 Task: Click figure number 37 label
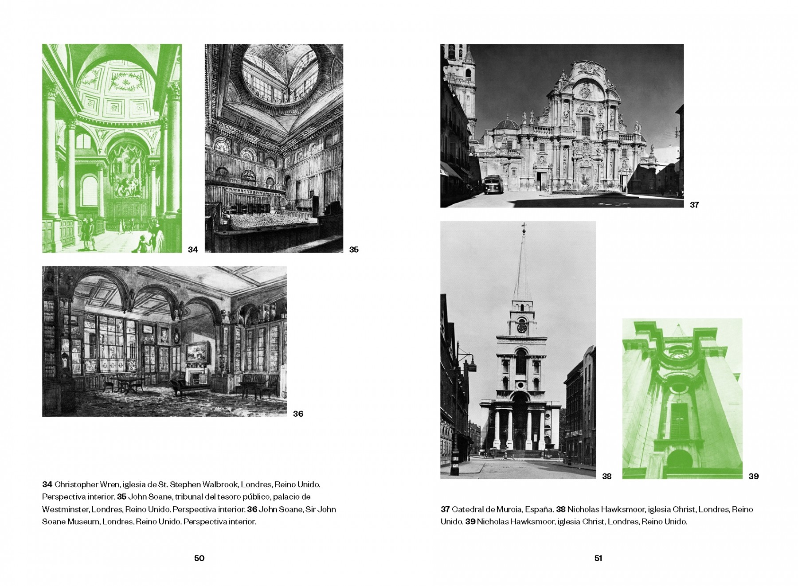(694, 205)
